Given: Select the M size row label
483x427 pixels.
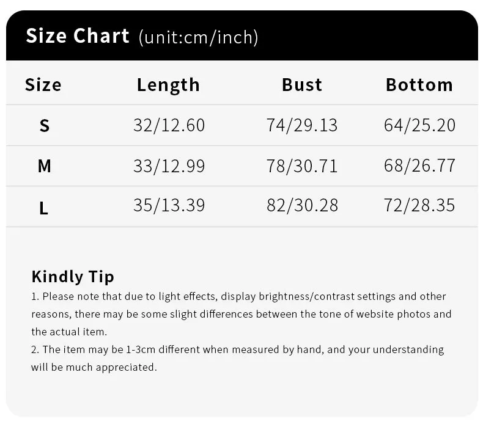Looking at the screenshot, I should (x=45, y=166).
